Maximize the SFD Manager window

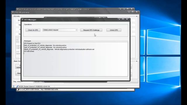[x=123, y=19]
